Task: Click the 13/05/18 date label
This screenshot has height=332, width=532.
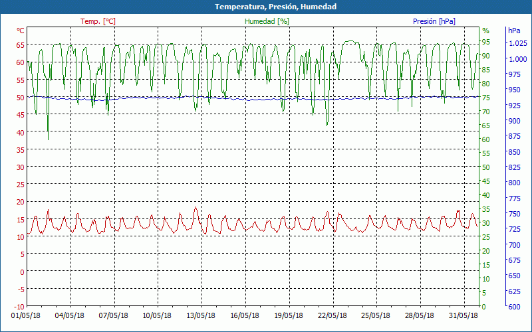Action: tap(201, 316)
